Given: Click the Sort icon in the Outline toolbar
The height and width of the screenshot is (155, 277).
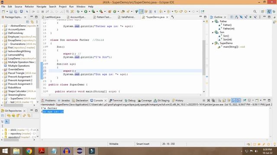Looking at the screenshot, I should click(x=236, y=17).
